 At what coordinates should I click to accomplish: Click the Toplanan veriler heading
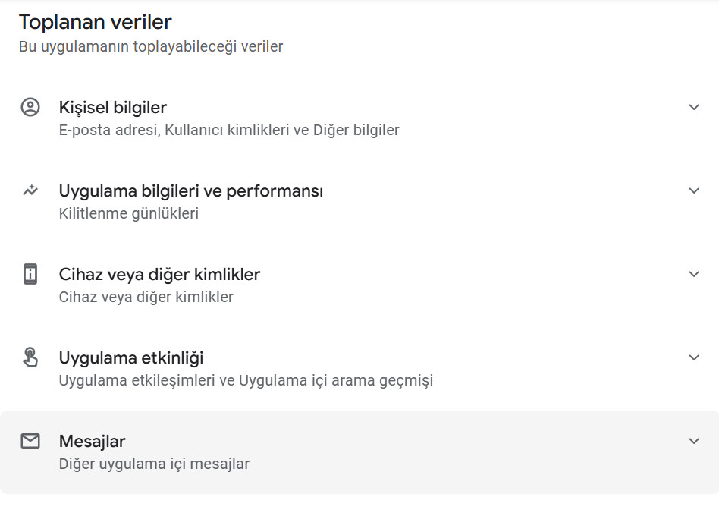(x=96, y=21)
